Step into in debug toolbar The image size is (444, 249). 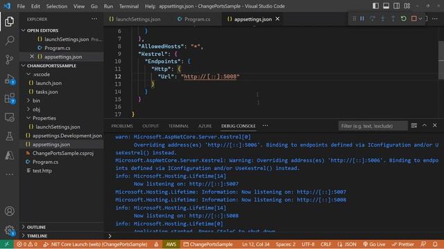tap(382, 19)
